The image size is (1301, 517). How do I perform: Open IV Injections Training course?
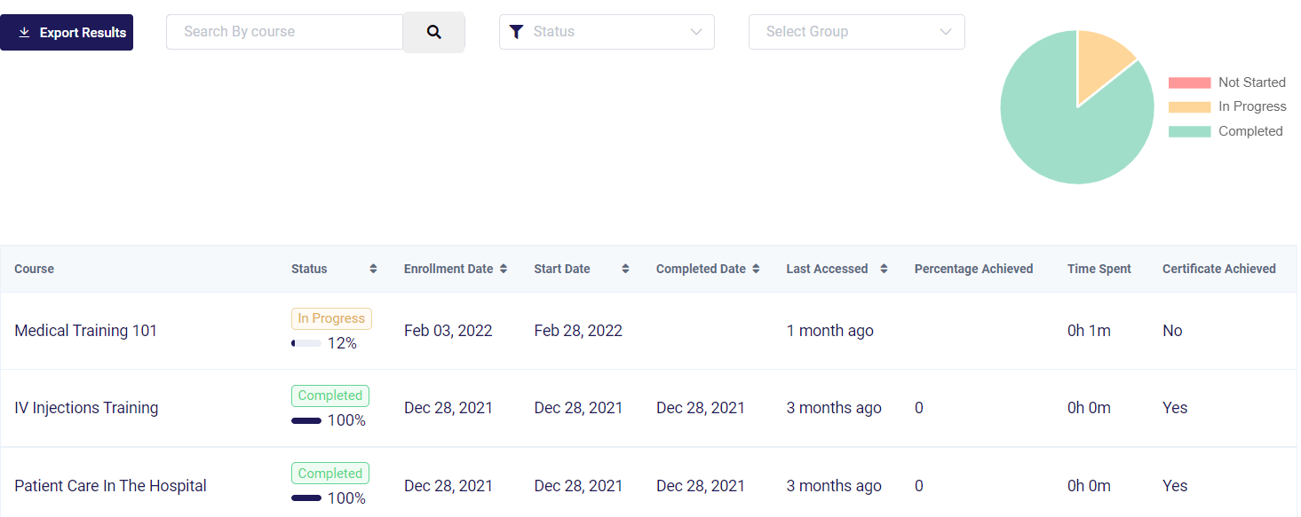pos(86,408)
